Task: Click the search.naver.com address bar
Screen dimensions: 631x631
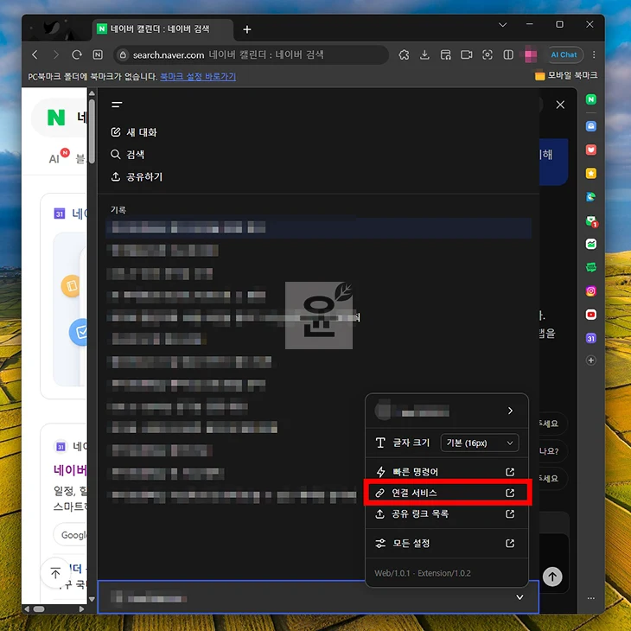Action: click(x=252, y=54)
